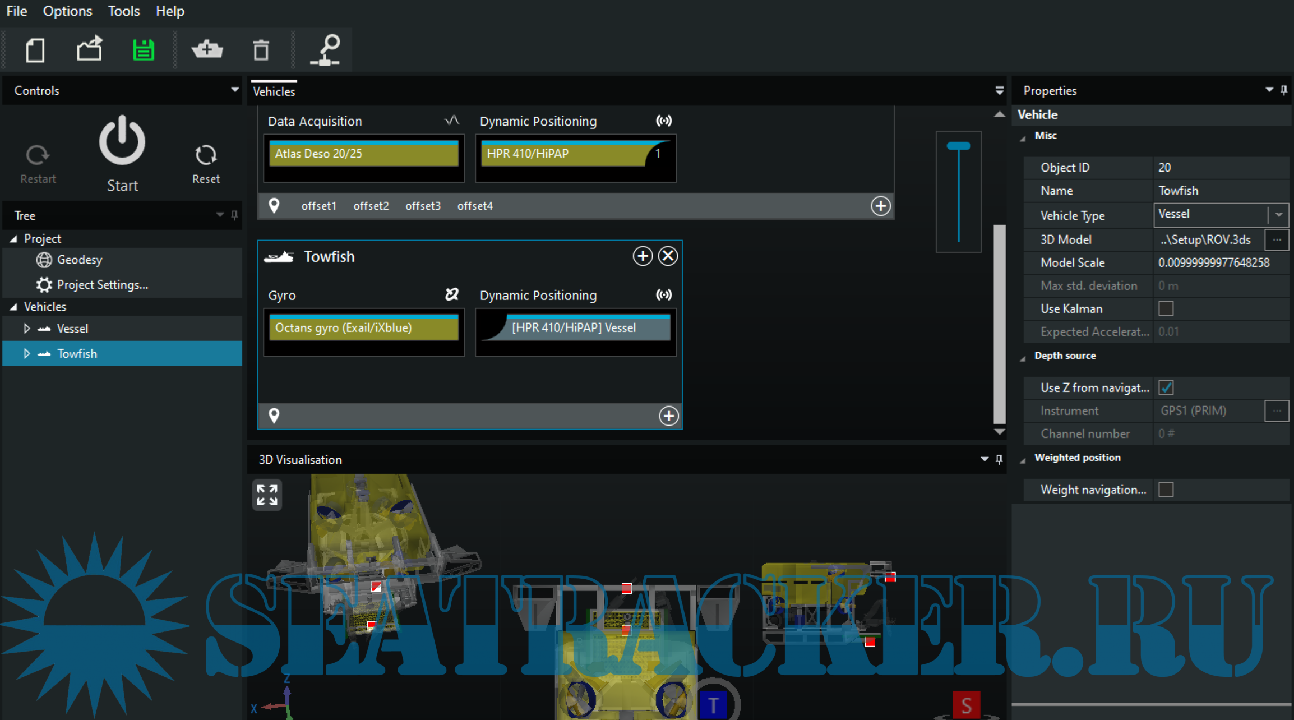Remove Towfish with the X circle icon

(668, 256)
